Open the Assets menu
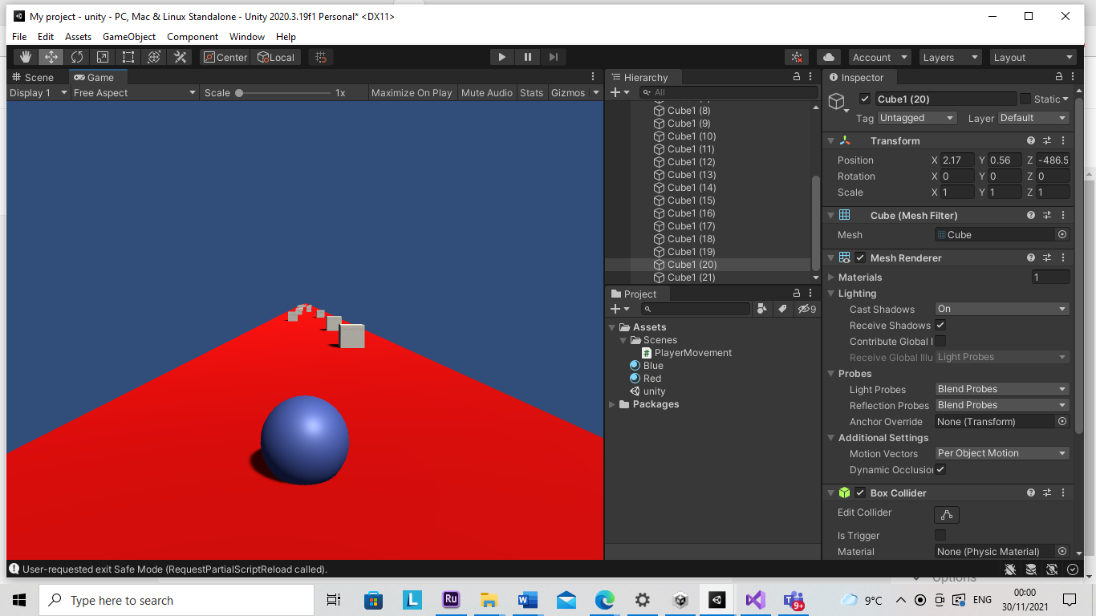This screenshot has height=616, width=1096. tap(79, 37)
